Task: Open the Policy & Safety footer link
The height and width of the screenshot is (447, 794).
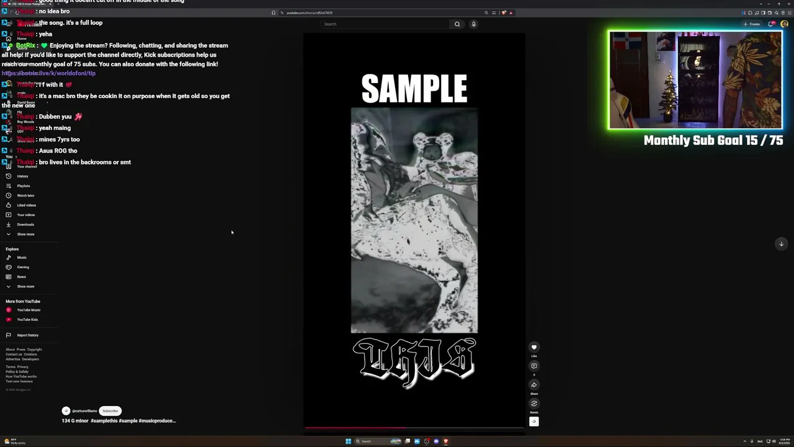Action: pos(17,371)
